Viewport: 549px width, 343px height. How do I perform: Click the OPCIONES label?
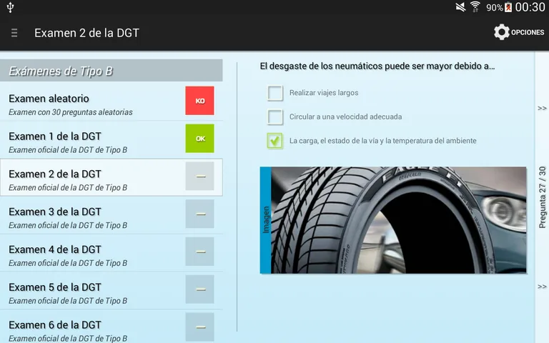click(x=528, y=32)
